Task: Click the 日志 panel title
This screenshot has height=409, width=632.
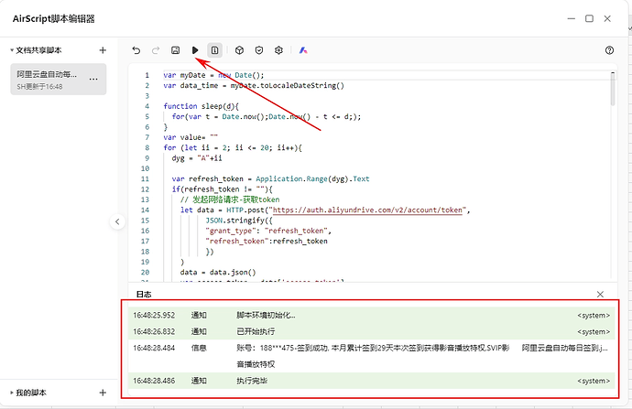Action: 144,295
